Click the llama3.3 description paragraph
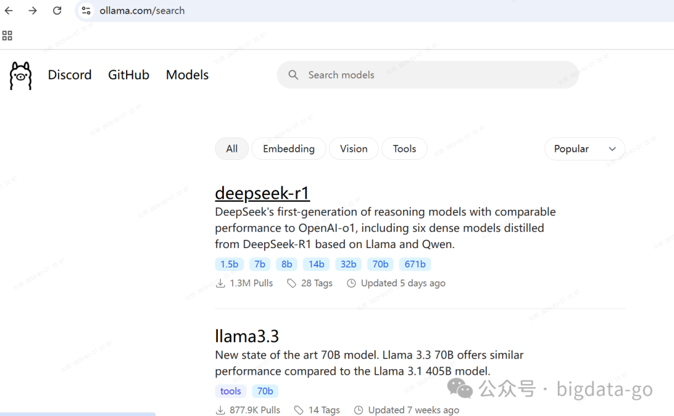 point(369,363)
